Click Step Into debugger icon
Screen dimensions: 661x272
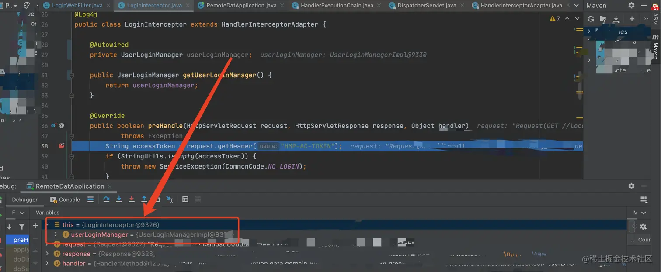tap(119, 200)
